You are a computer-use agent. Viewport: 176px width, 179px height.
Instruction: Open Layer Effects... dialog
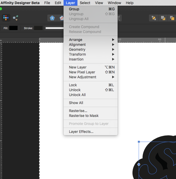tap(91, 132)
